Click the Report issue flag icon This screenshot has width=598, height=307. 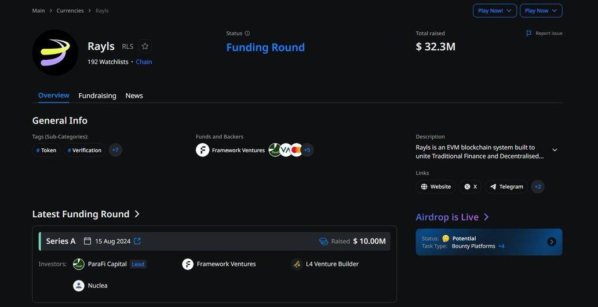pos(529,34)
